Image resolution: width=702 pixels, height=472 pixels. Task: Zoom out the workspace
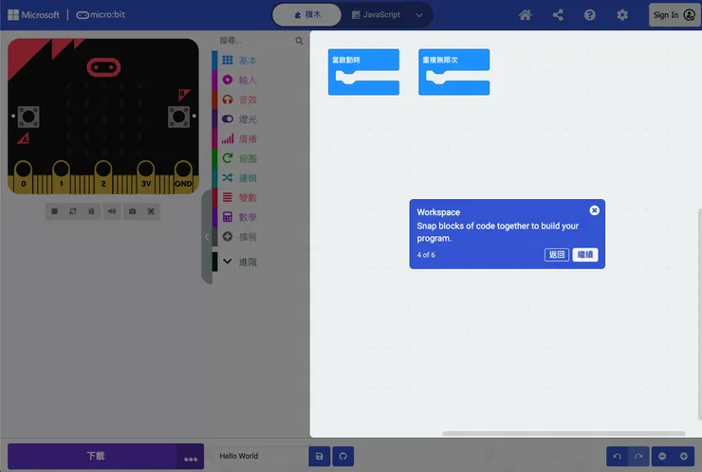(x=662, y=456)
